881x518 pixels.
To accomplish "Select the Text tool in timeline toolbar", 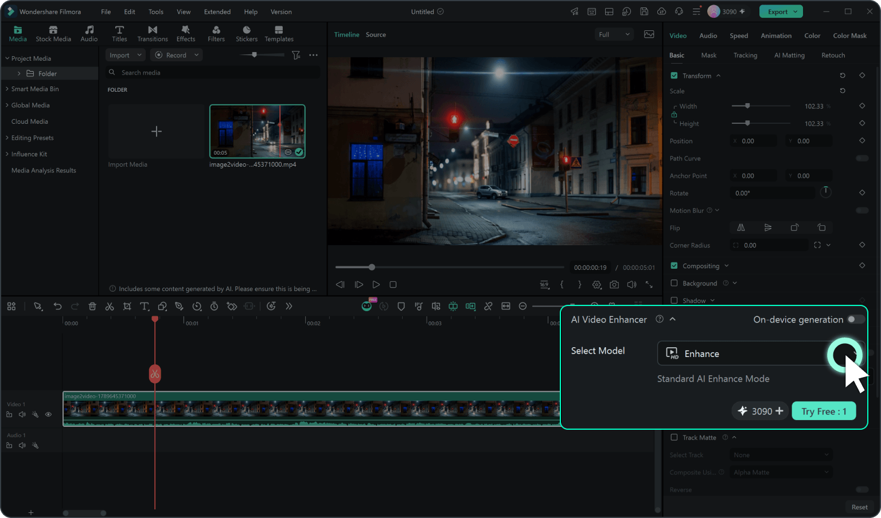I will 145,307.
